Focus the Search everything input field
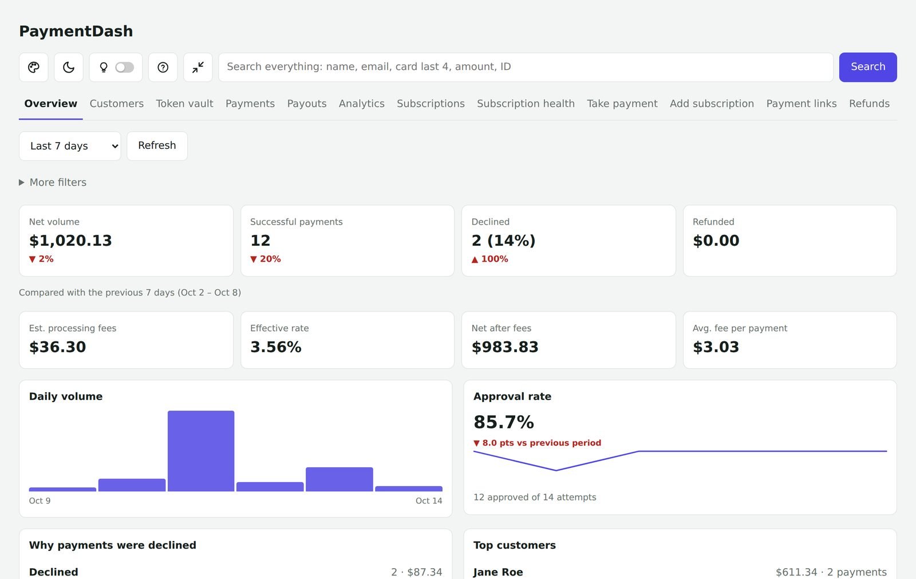Viewport: 916px width, 579px height. click(526, 67)
